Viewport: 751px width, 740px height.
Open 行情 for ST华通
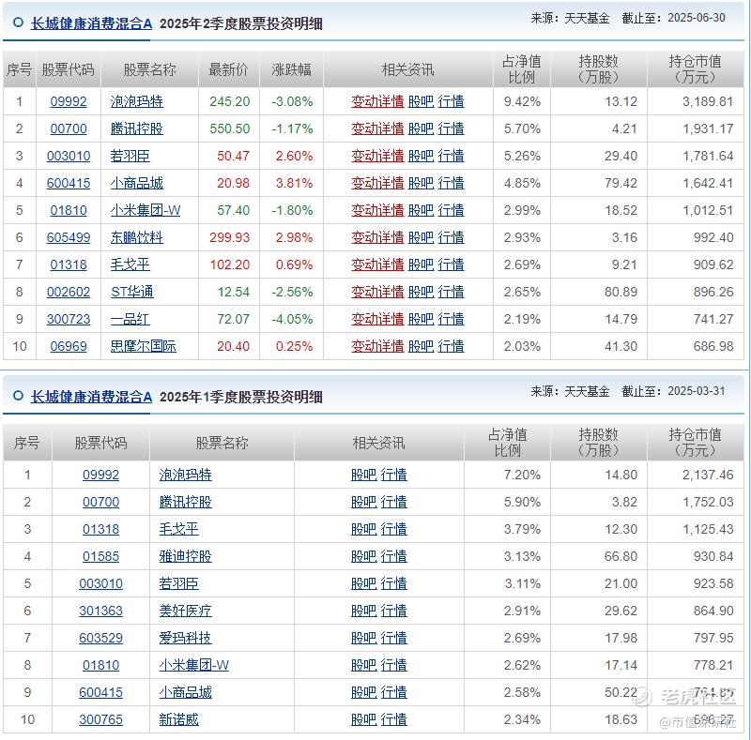click(451, 292)
